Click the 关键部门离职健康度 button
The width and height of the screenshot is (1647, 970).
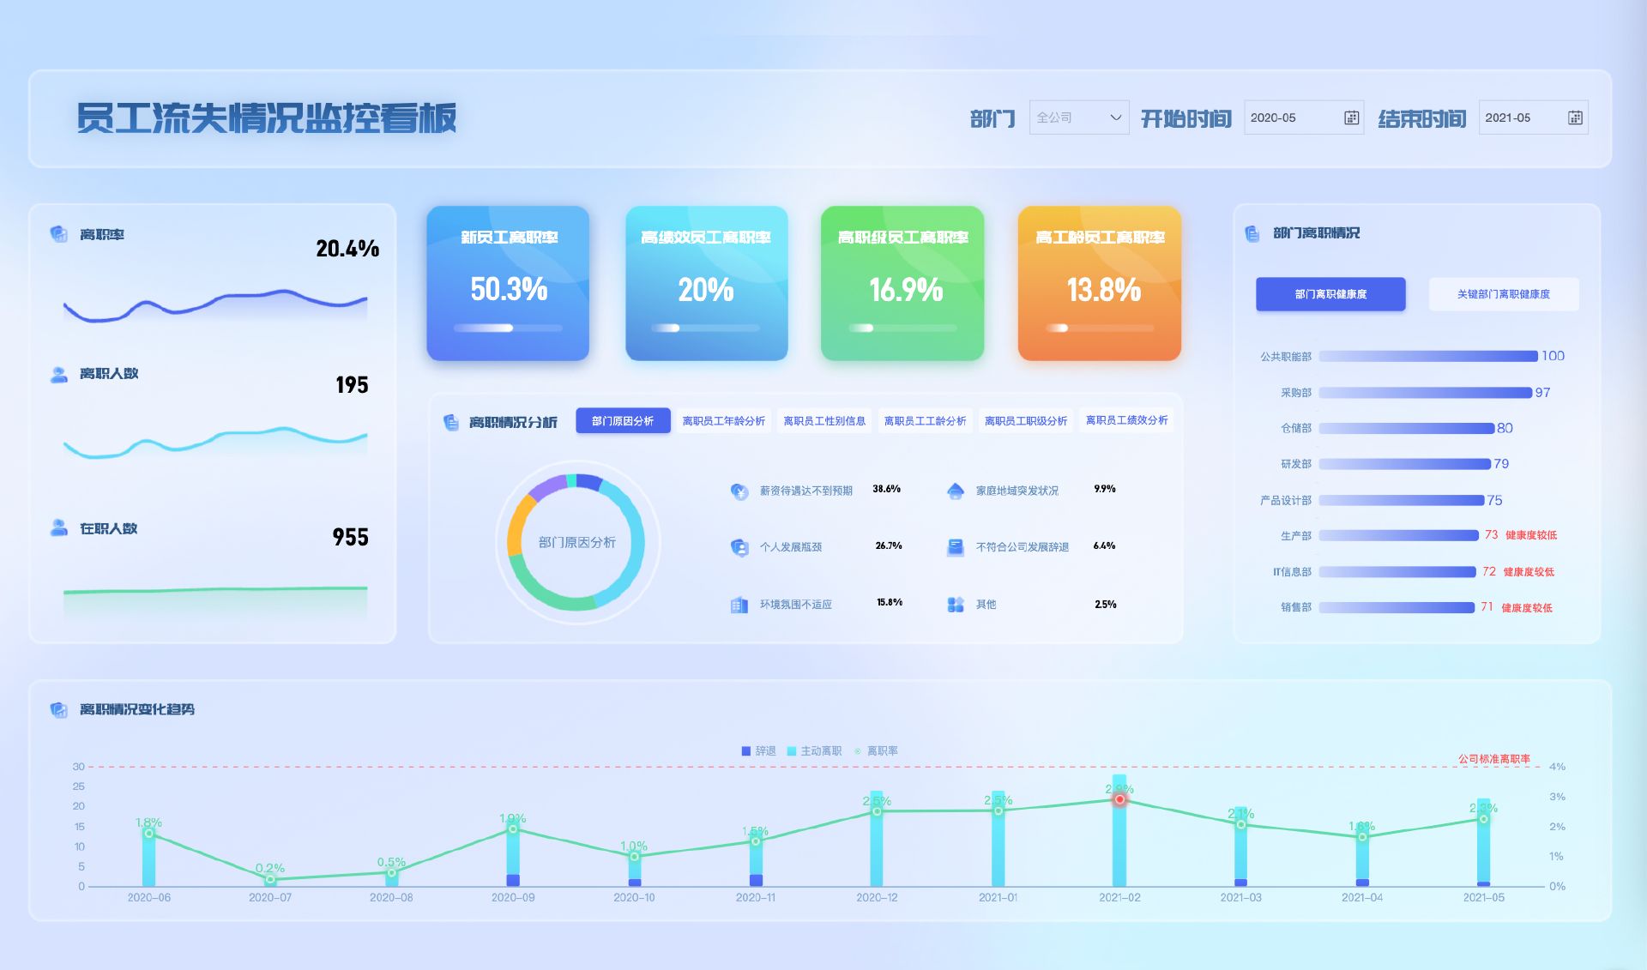click(1503, 294)
